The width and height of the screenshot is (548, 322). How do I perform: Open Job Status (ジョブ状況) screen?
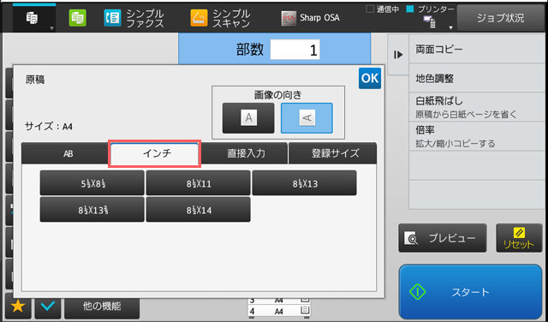point(500,18)
